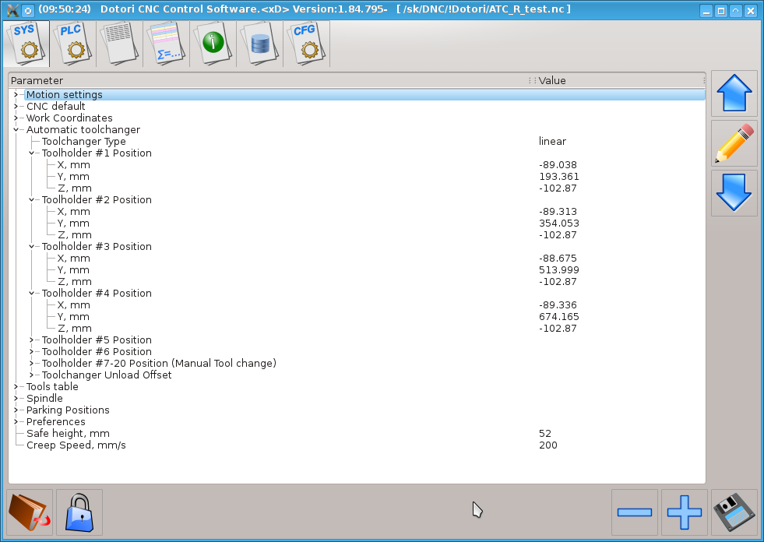Open the CFG configuration page
Screen dimensions: 764x542
pos(307,44)
